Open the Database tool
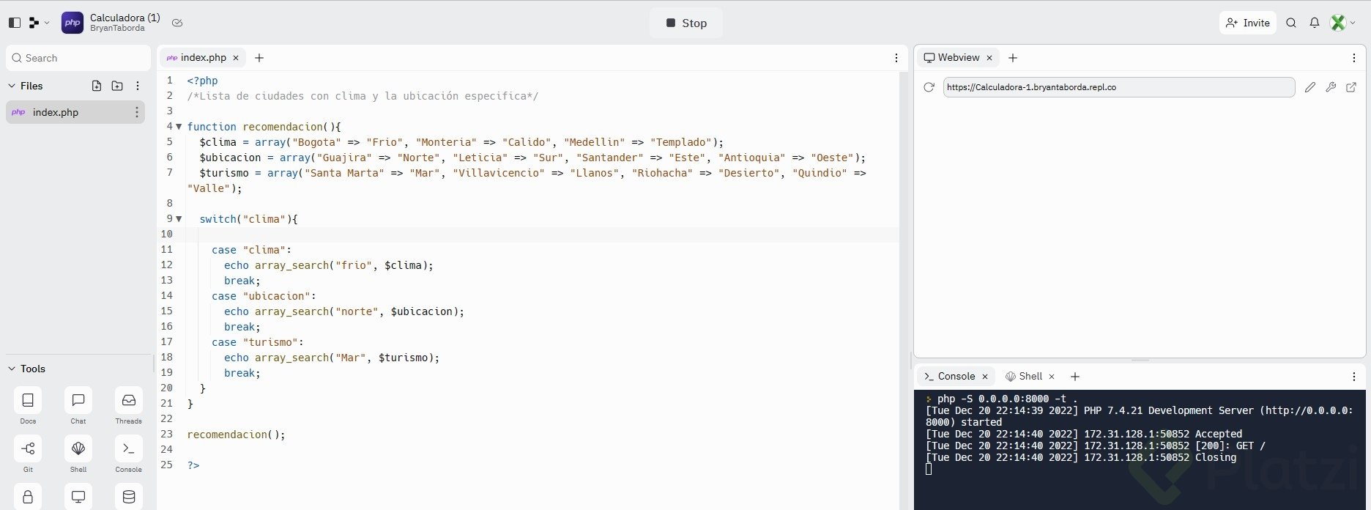The image size is (1371, 510). pyautogui.click(x=128, y=496)
